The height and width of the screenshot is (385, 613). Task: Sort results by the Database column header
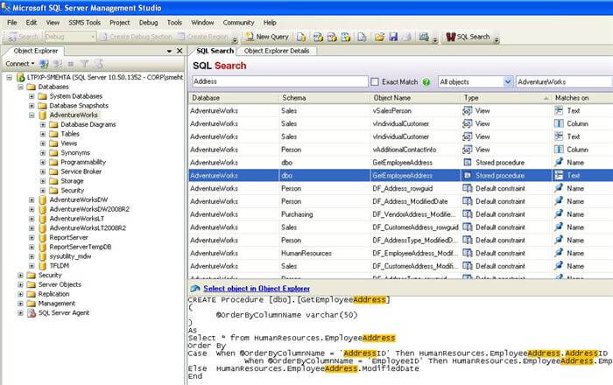click(234, 98)
